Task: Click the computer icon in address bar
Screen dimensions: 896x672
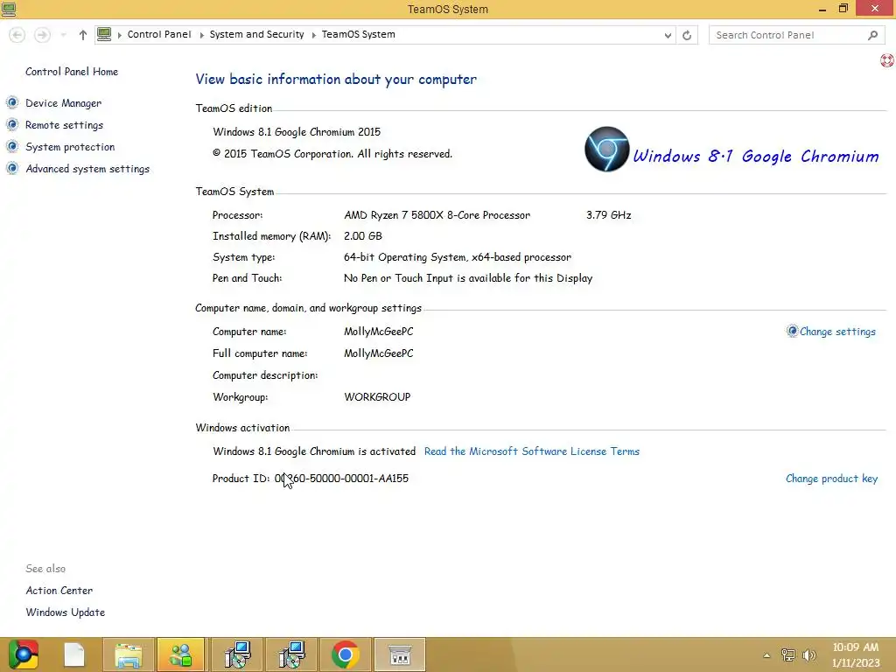Action: (104, 34)
